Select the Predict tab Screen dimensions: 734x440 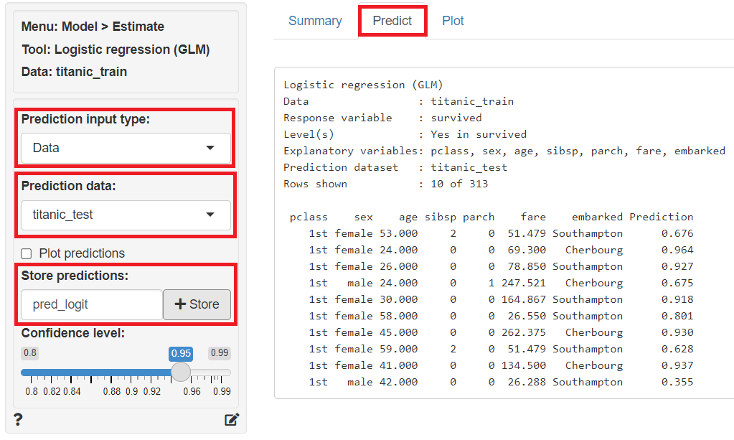coord(392,21)
